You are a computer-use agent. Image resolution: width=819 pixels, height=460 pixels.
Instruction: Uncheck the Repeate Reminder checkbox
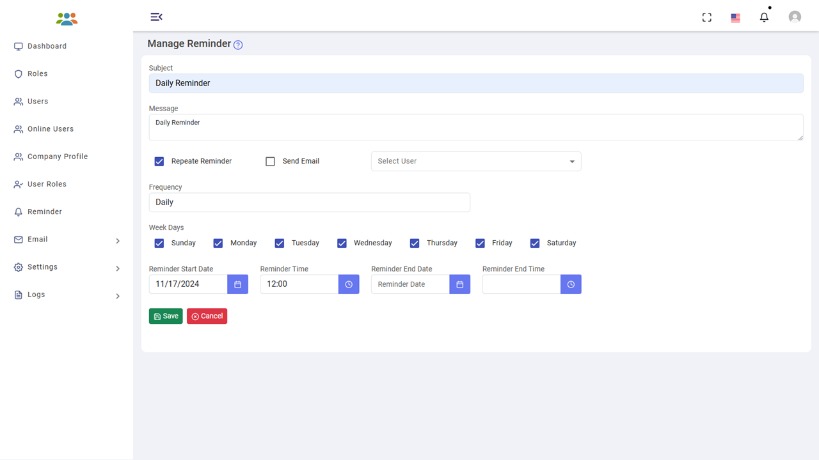(x=159, y=162)
